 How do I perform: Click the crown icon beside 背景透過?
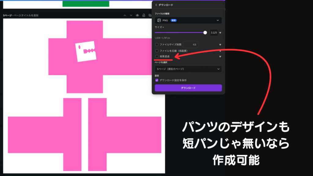220,57
